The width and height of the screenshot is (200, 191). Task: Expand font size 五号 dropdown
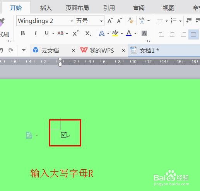pos(101,21)
